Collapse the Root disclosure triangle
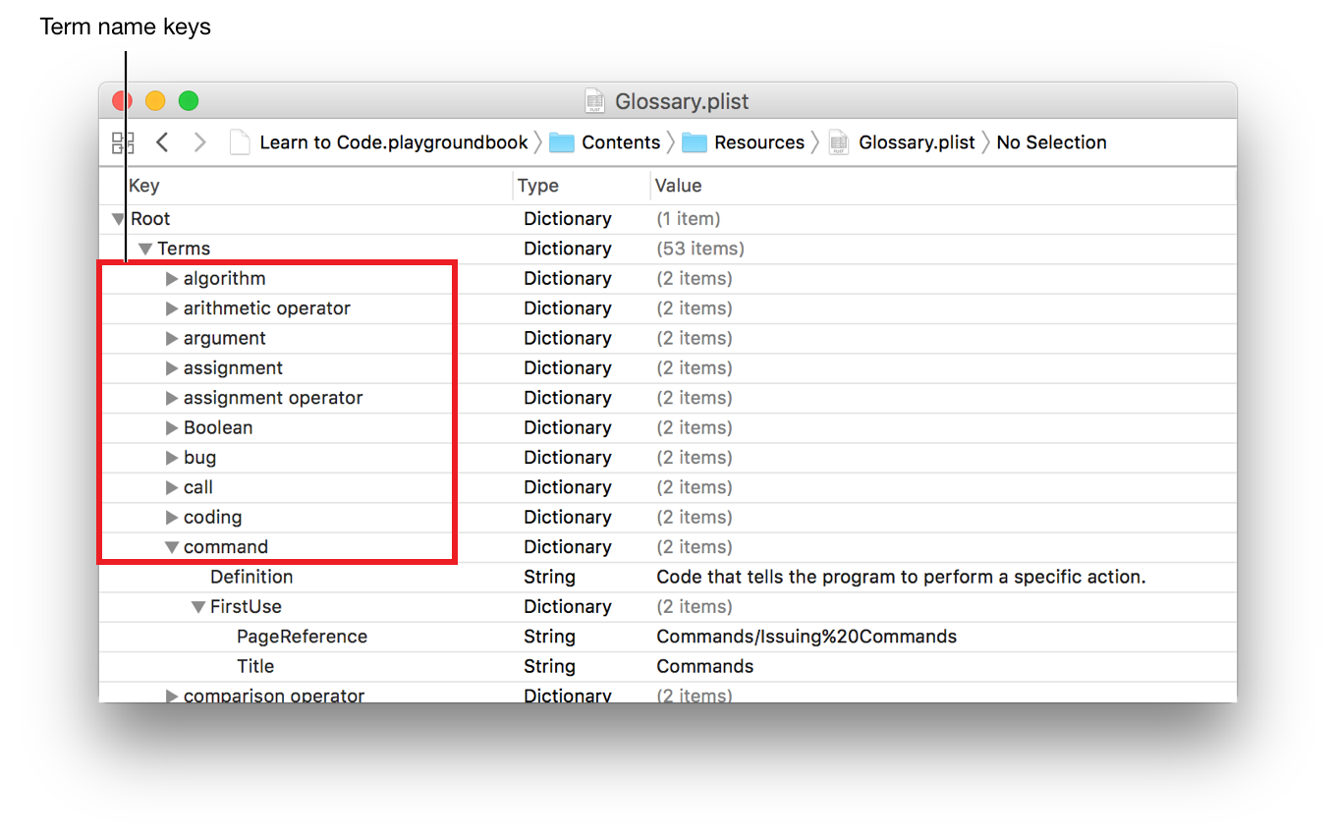The image size is (1336, 837). point(118,219)
